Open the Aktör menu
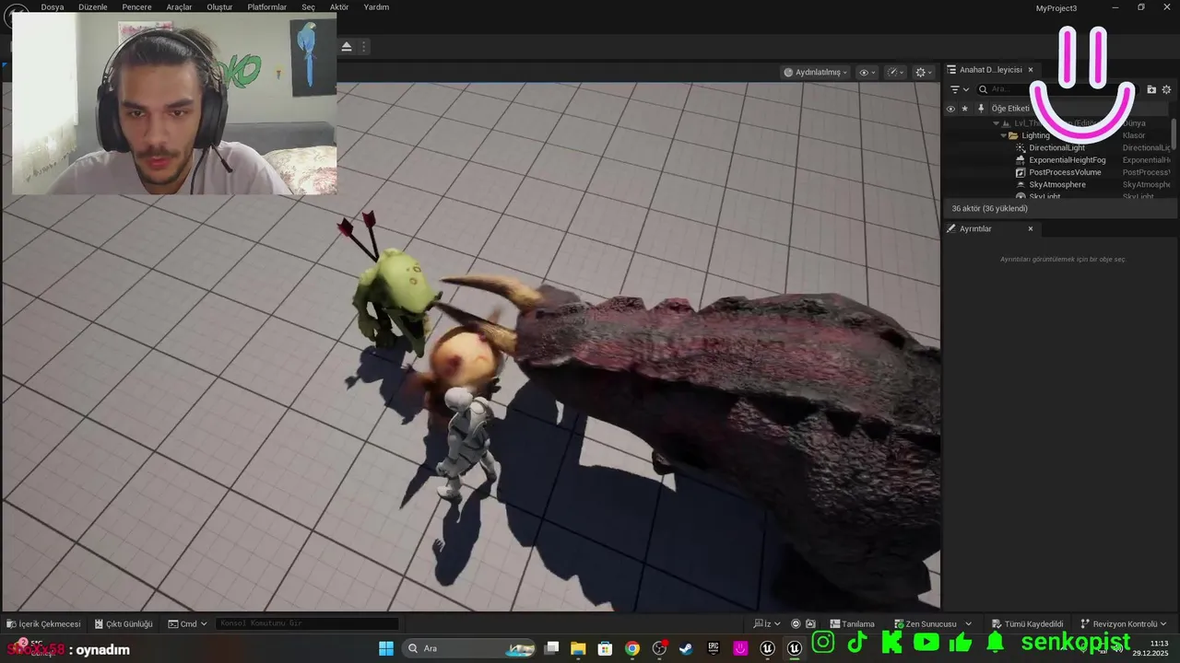Image resolution: width=1180 pixels, height=663 pixels. pos(339,7)
